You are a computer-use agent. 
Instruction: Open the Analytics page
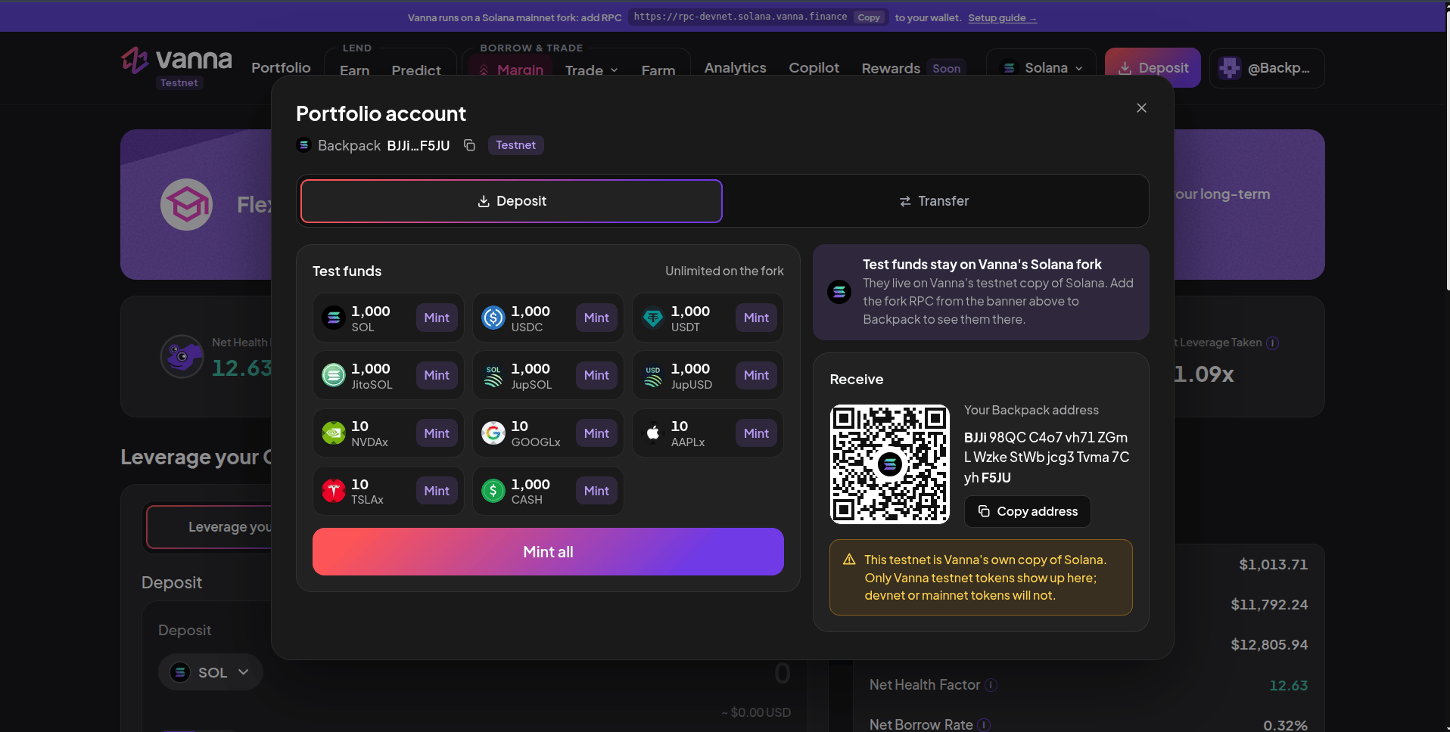pyautogui.click(x=735, y=68)
